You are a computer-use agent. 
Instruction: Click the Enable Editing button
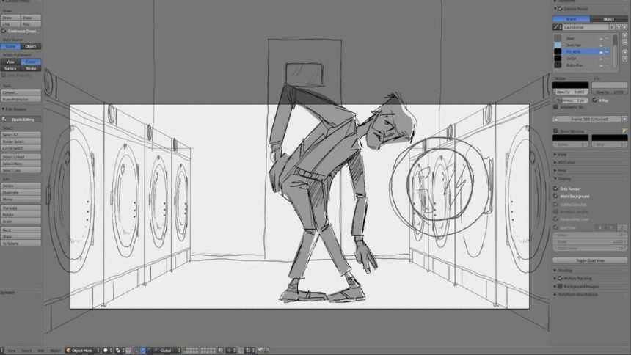click(x=21, y=119)
